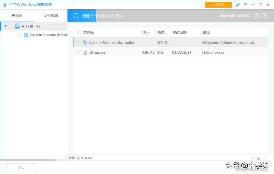Switch to preview pane view icon
Viewport: 274px width, 174px height.
coord(264,158)
